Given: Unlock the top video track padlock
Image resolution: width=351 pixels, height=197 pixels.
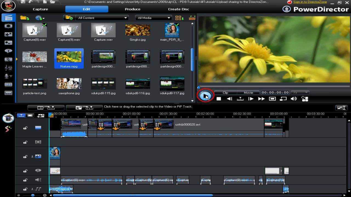Looking at the screenshot, I should click(25, 128).
